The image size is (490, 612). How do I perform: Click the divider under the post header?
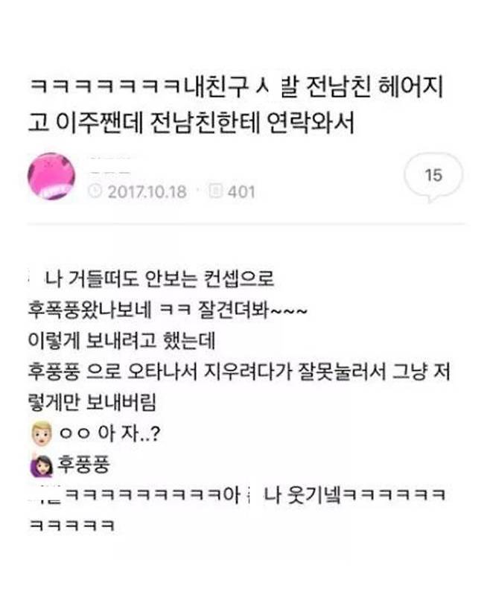click(x=246, y=224)
